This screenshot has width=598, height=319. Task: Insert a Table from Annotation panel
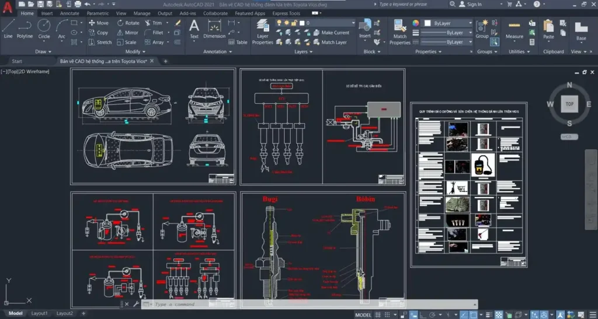pos(238,42)
